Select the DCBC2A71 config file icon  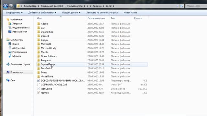click(38, 81)
